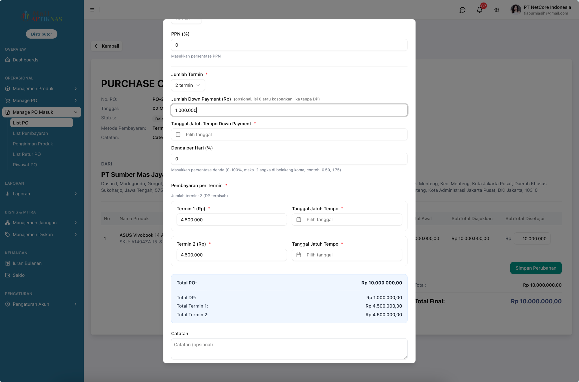Click the Pengaturan Akun gear icon
579x382 pixels.
coord(8,304)
